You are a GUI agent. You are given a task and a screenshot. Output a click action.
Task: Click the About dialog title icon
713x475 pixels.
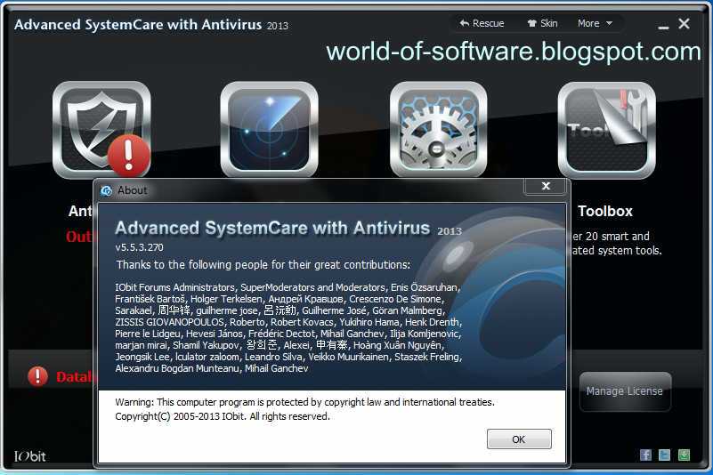(x=107, y=191)
